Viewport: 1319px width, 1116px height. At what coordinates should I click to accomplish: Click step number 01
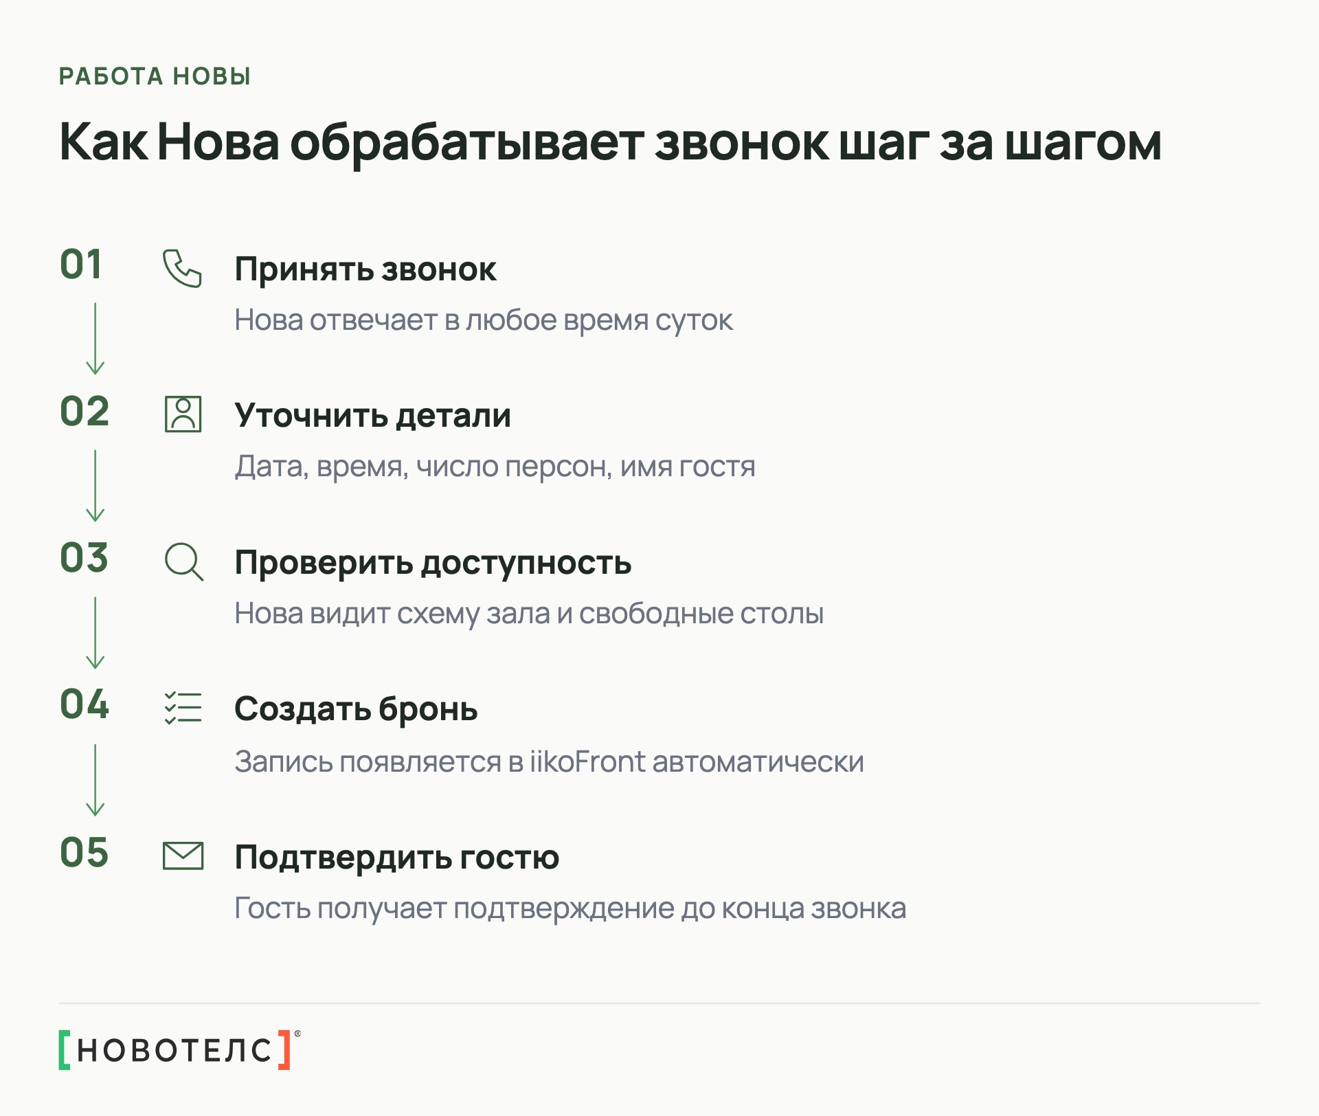[x=81, y=265]
